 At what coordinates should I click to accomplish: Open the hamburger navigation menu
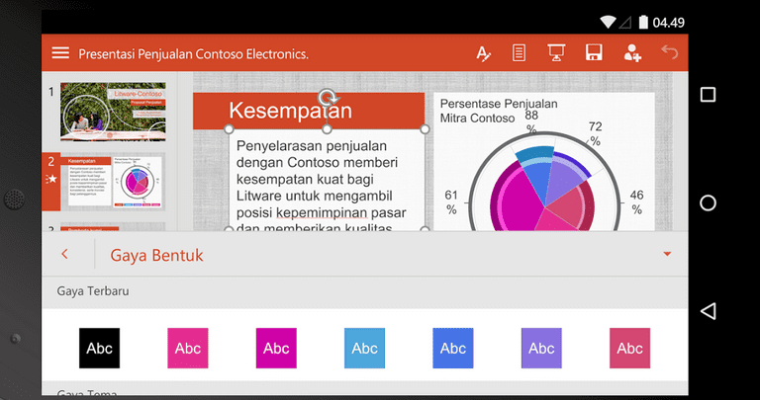pos(60,52)
